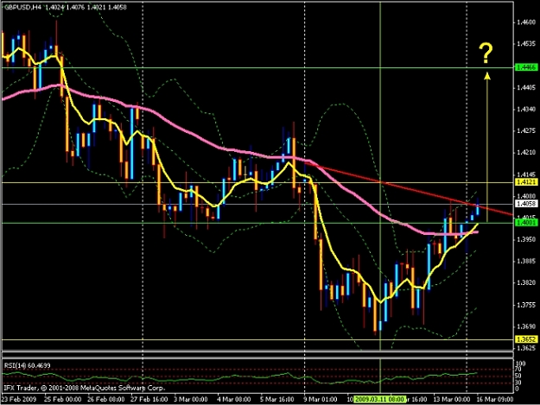
Task: Click the RSI(14) 60.4699 indicator label
Action: tap(27, 365)
